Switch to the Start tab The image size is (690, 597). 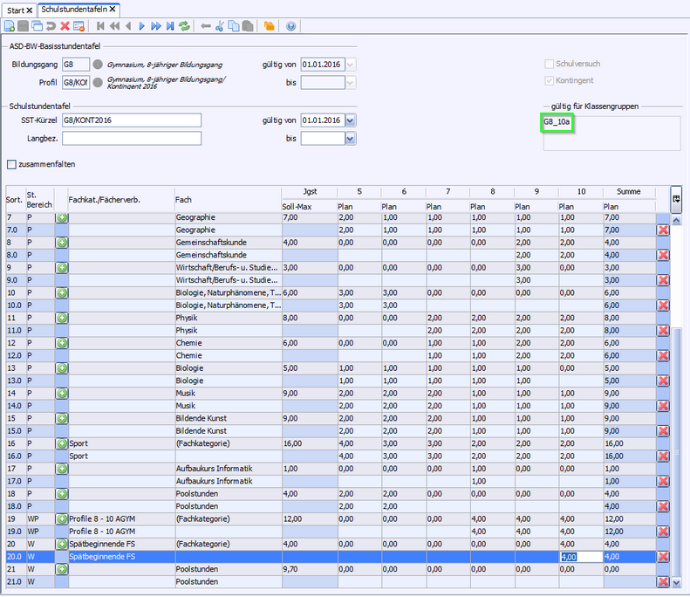16,9
